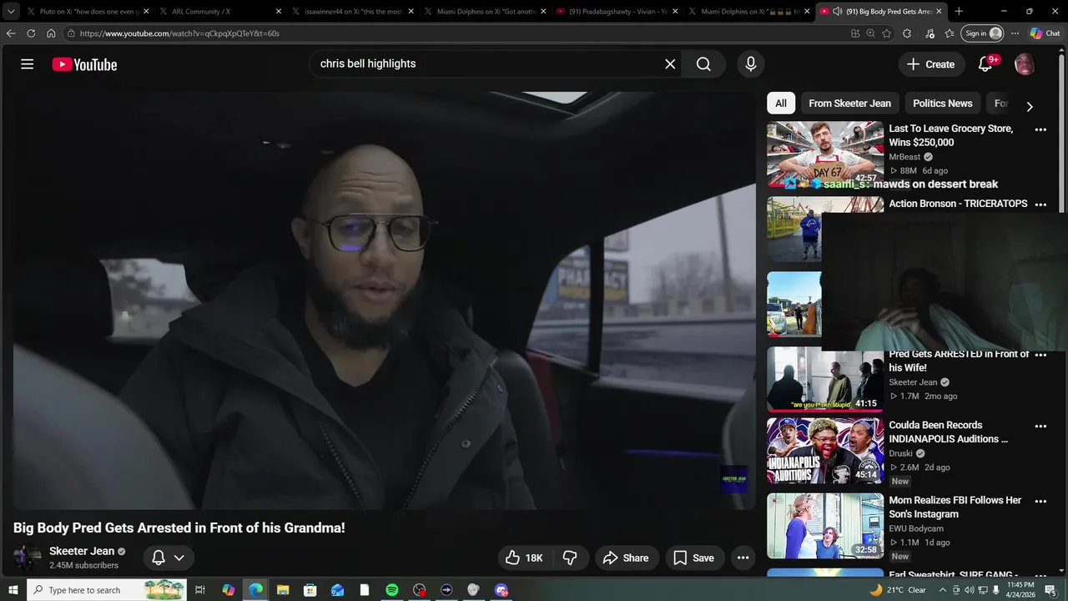
Task: Open Task View on the taskbar
Action: click(x=200, y=590)
